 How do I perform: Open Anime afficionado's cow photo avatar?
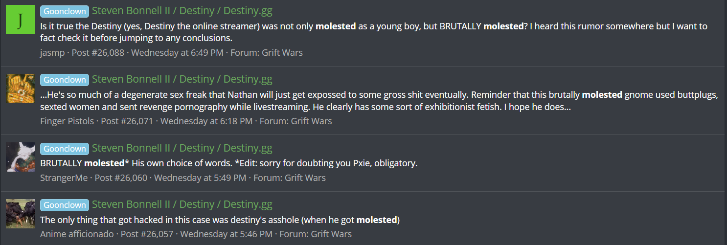click(x=21, y=214)
